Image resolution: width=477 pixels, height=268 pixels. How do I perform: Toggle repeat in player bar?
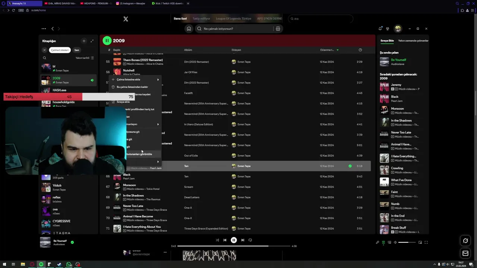(250, 240)
